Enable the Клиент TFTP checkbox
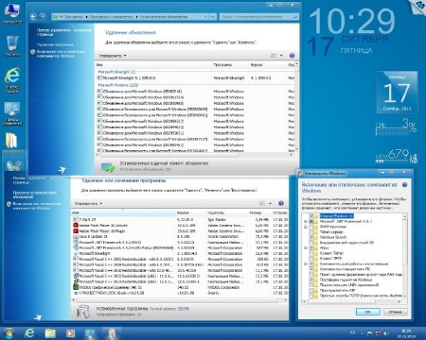This screenshot has height=340, width=426. point(311,259)
